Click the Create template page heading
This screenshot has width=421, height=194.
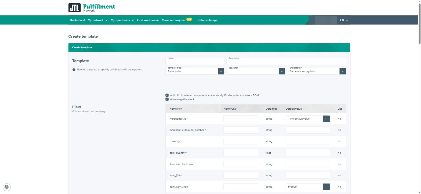(x=83, y=37)
